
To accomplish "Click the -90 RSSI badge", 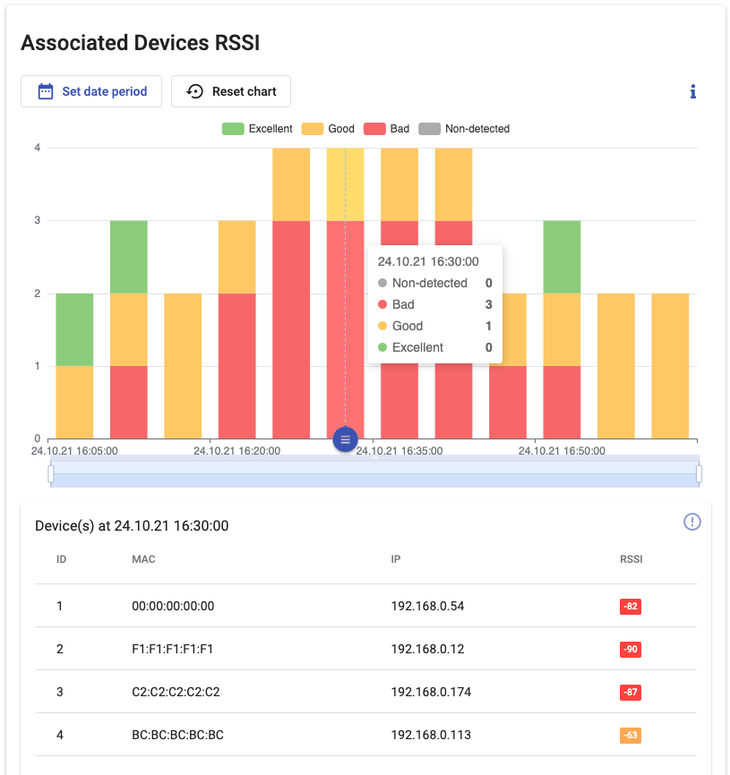I will [630, 650].
